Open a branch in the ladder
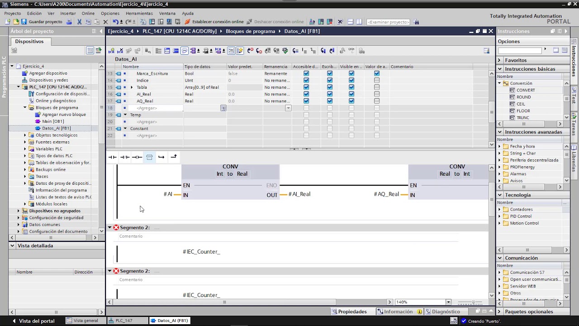This screenshot has height=326, width=579. [161, 157]
